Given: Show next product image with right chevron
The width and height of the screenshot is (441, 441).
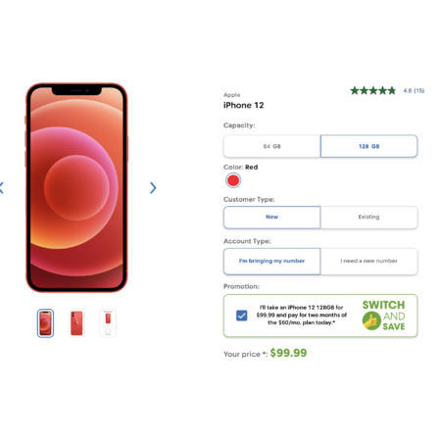Looking at the screenshot, I should click(153, 188).
